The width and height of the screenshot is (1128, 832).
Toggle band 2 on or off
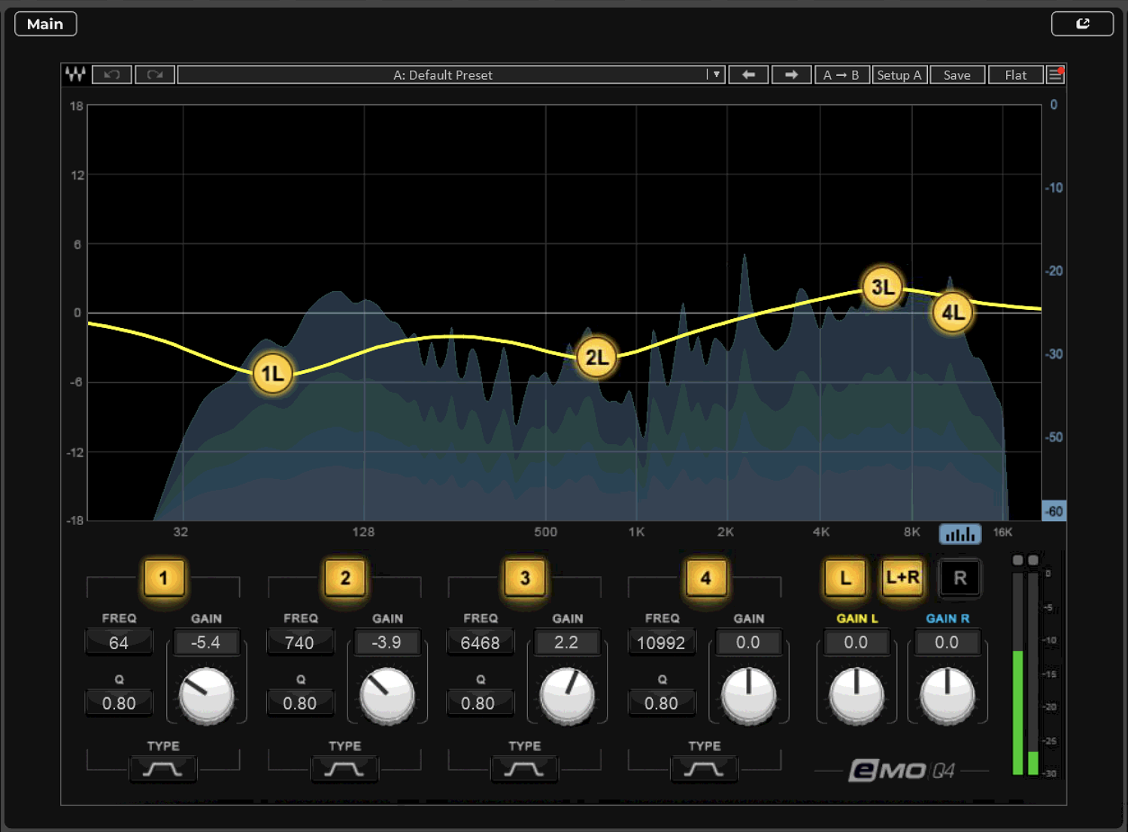pyautogui.click(x=345, y=578)
